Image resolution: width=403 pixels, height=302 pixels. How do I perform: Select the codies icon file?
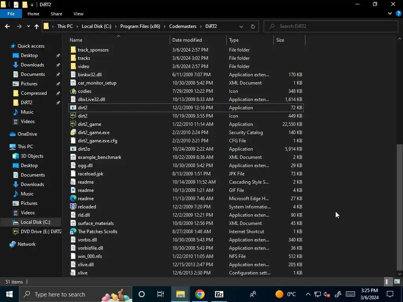[73, 91]
